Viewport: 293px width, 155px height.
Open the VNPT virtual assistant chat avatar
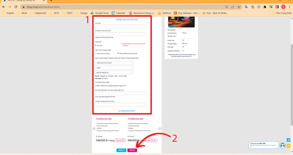point(283,145)
